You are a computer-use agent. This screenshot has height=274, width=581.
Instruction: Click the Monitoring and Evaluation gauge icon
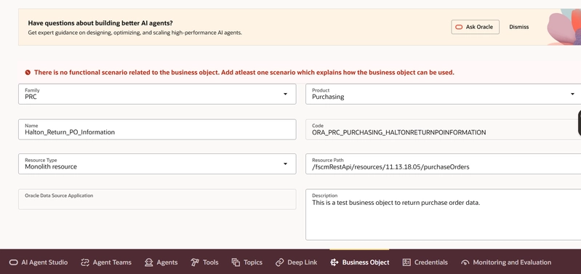pyautogui.click(x=465, y=262)
